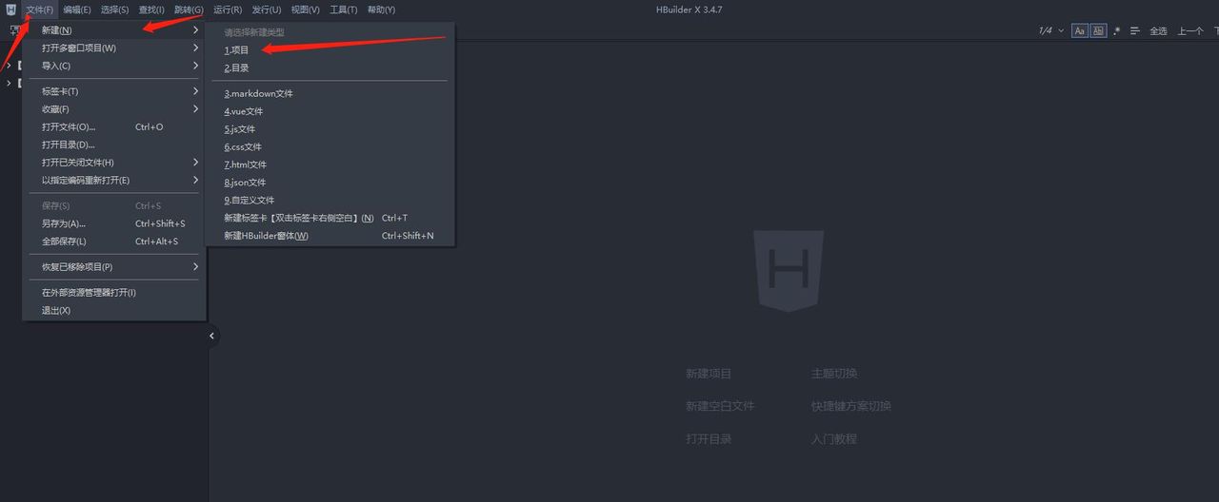Click the 主题切换 link
This screenshot has height=502, width=1219.
point(834,374)
